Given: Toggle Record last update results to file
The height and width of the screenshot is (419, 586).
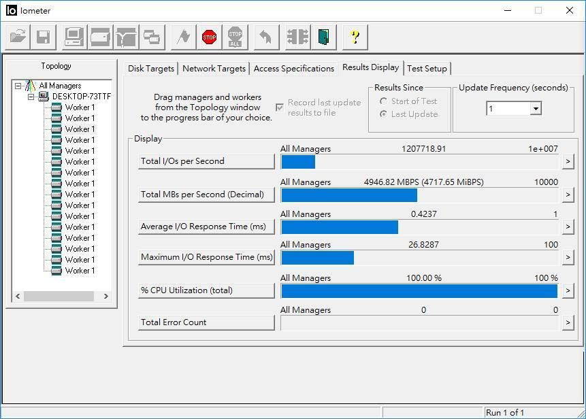Looking at the screenshot, I should [x=280, y=107].
